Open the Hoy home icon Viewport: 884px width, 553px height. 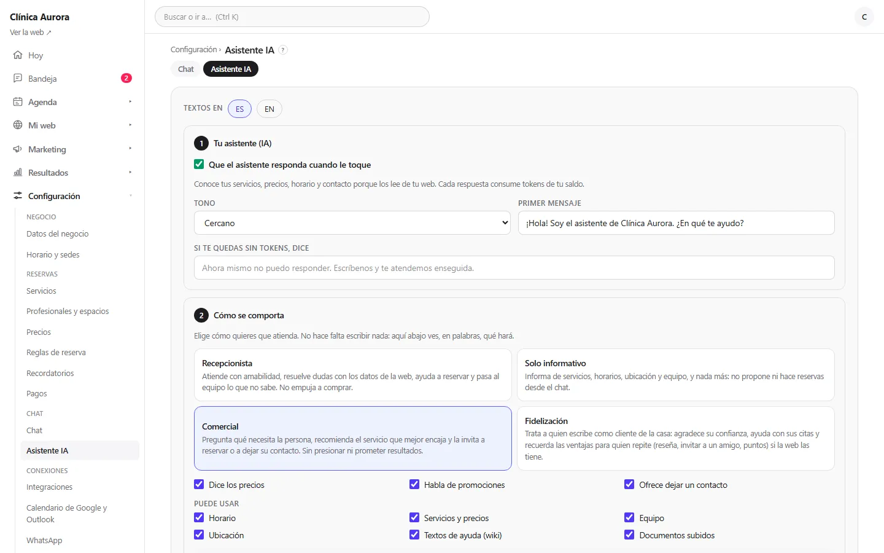pyautogui.click(x=18, y=55)
